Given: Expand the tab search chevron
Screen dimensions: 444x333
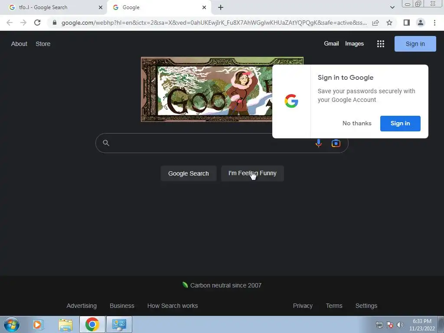Looking at the screenshot, I should click(x=392, y=7).
